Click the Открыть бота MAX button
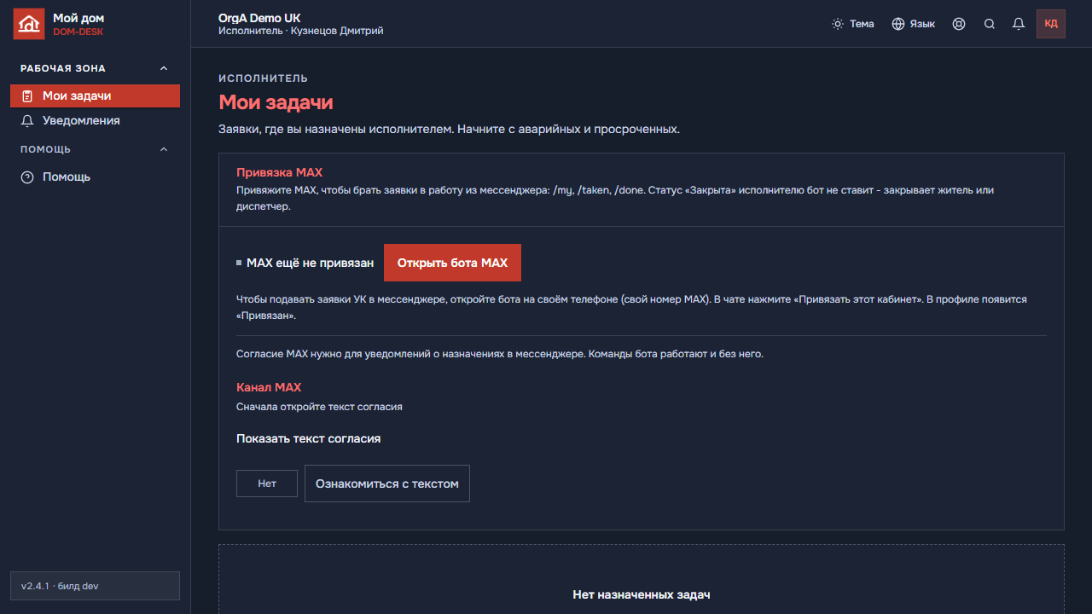Screen dimensions: 1092x614 (x=452, y=263)
